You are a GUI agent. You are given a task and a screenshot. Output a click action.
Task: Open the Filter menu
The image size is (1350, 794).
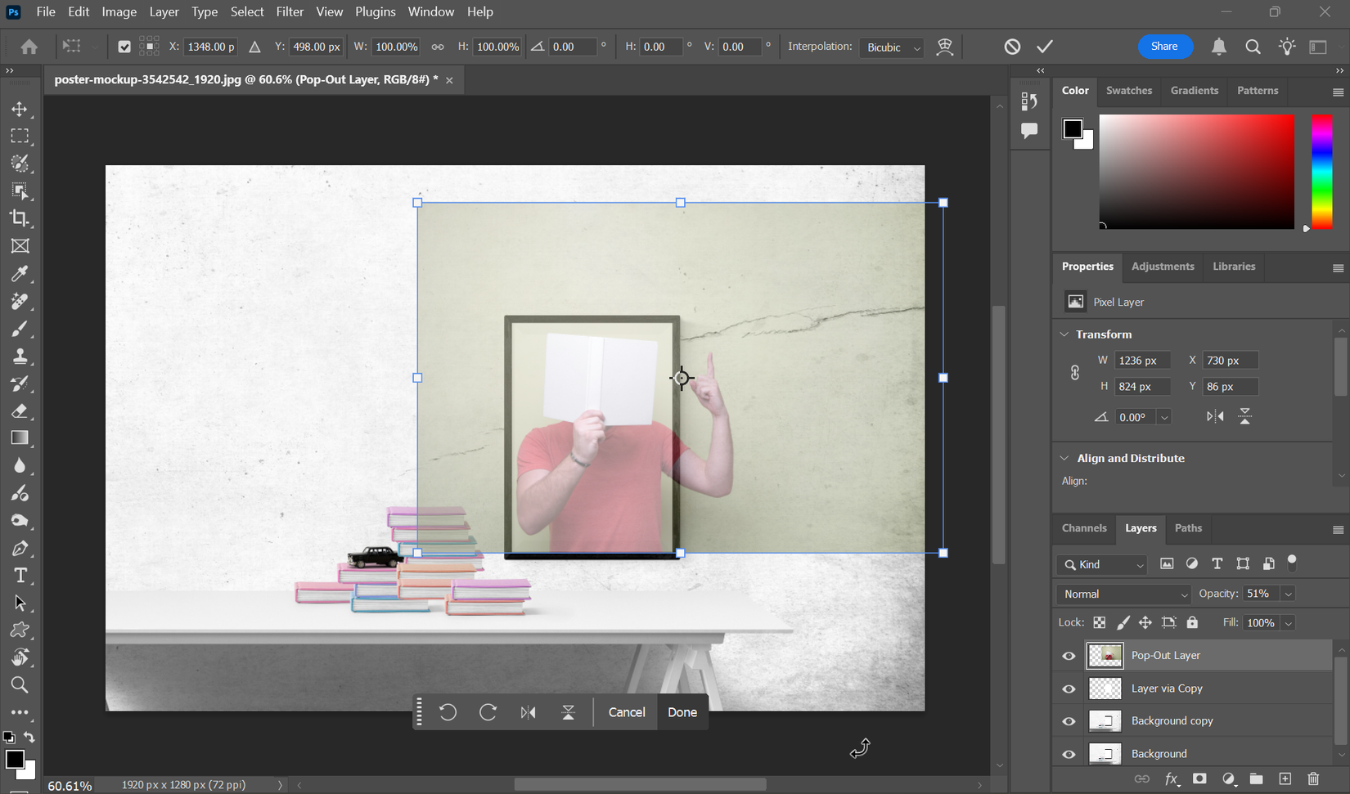coord(290,11)
